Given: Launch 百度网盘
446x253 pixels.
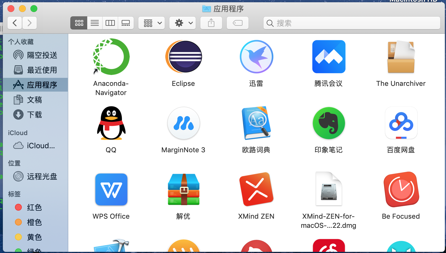Looking at the screenshot, I should click(x=401, y=123).
